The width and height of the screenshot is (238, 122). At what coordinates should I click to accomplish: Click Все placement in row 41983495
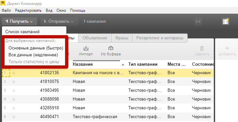point(171,90)
